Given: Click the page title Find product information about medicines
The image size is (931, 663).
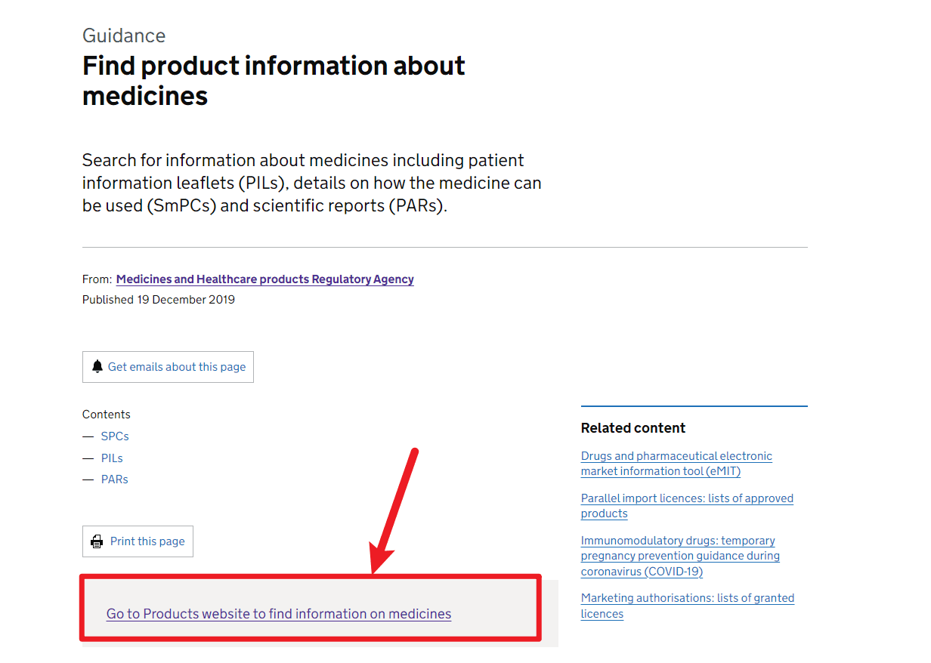Looking at the screenshot, I should (273, 80).
